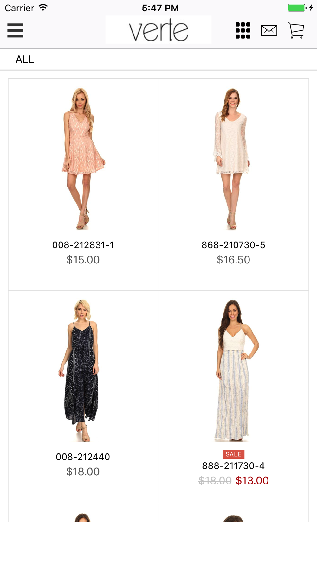Open the shopping cart
Viewport: 317px width, 563px height.
pos(296,30)
